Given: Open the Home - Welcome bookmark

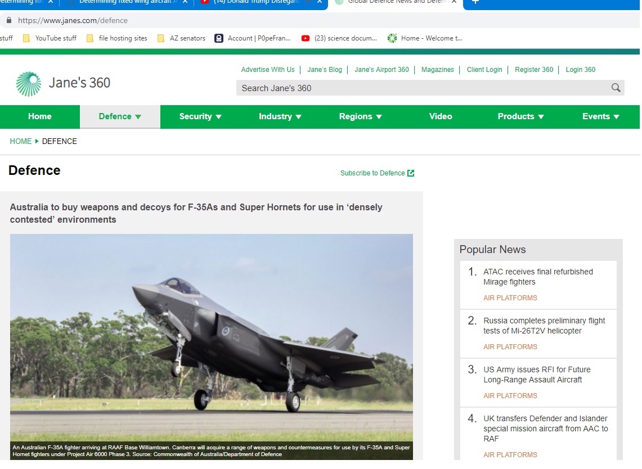Looking at the screenshot, I should [x=425, y=38].
